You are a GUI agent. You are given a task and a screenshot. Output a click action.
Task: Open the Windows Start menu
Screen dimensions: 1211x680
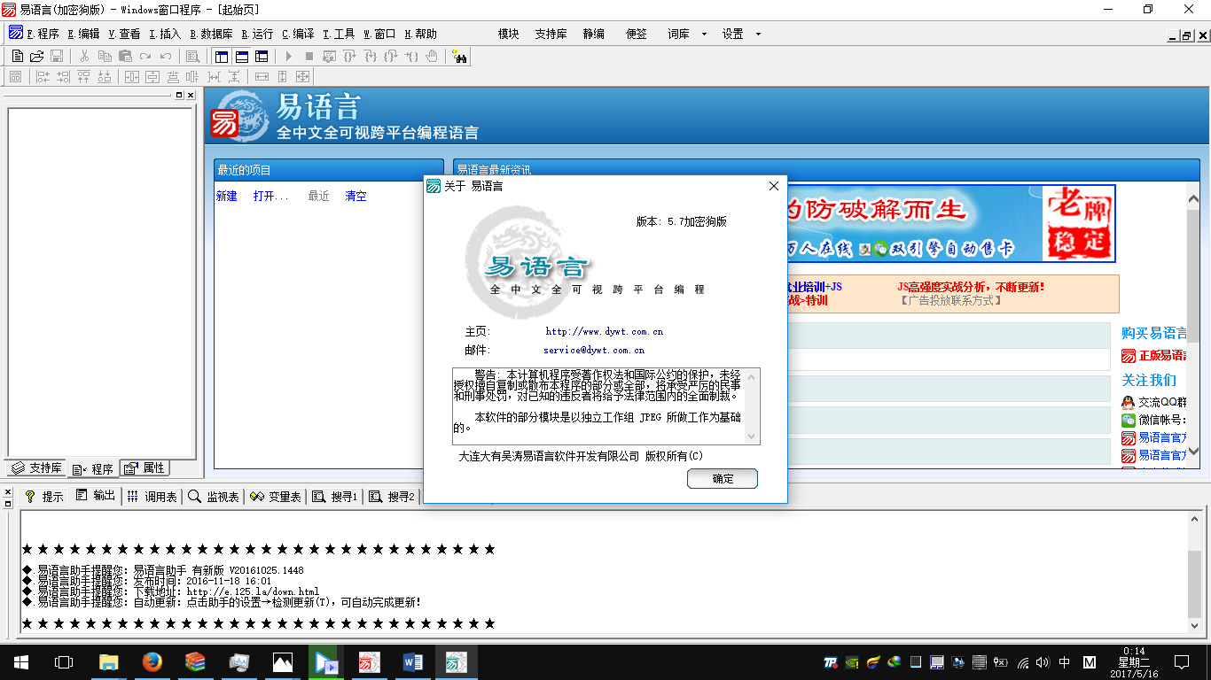(x=21, y=661)
